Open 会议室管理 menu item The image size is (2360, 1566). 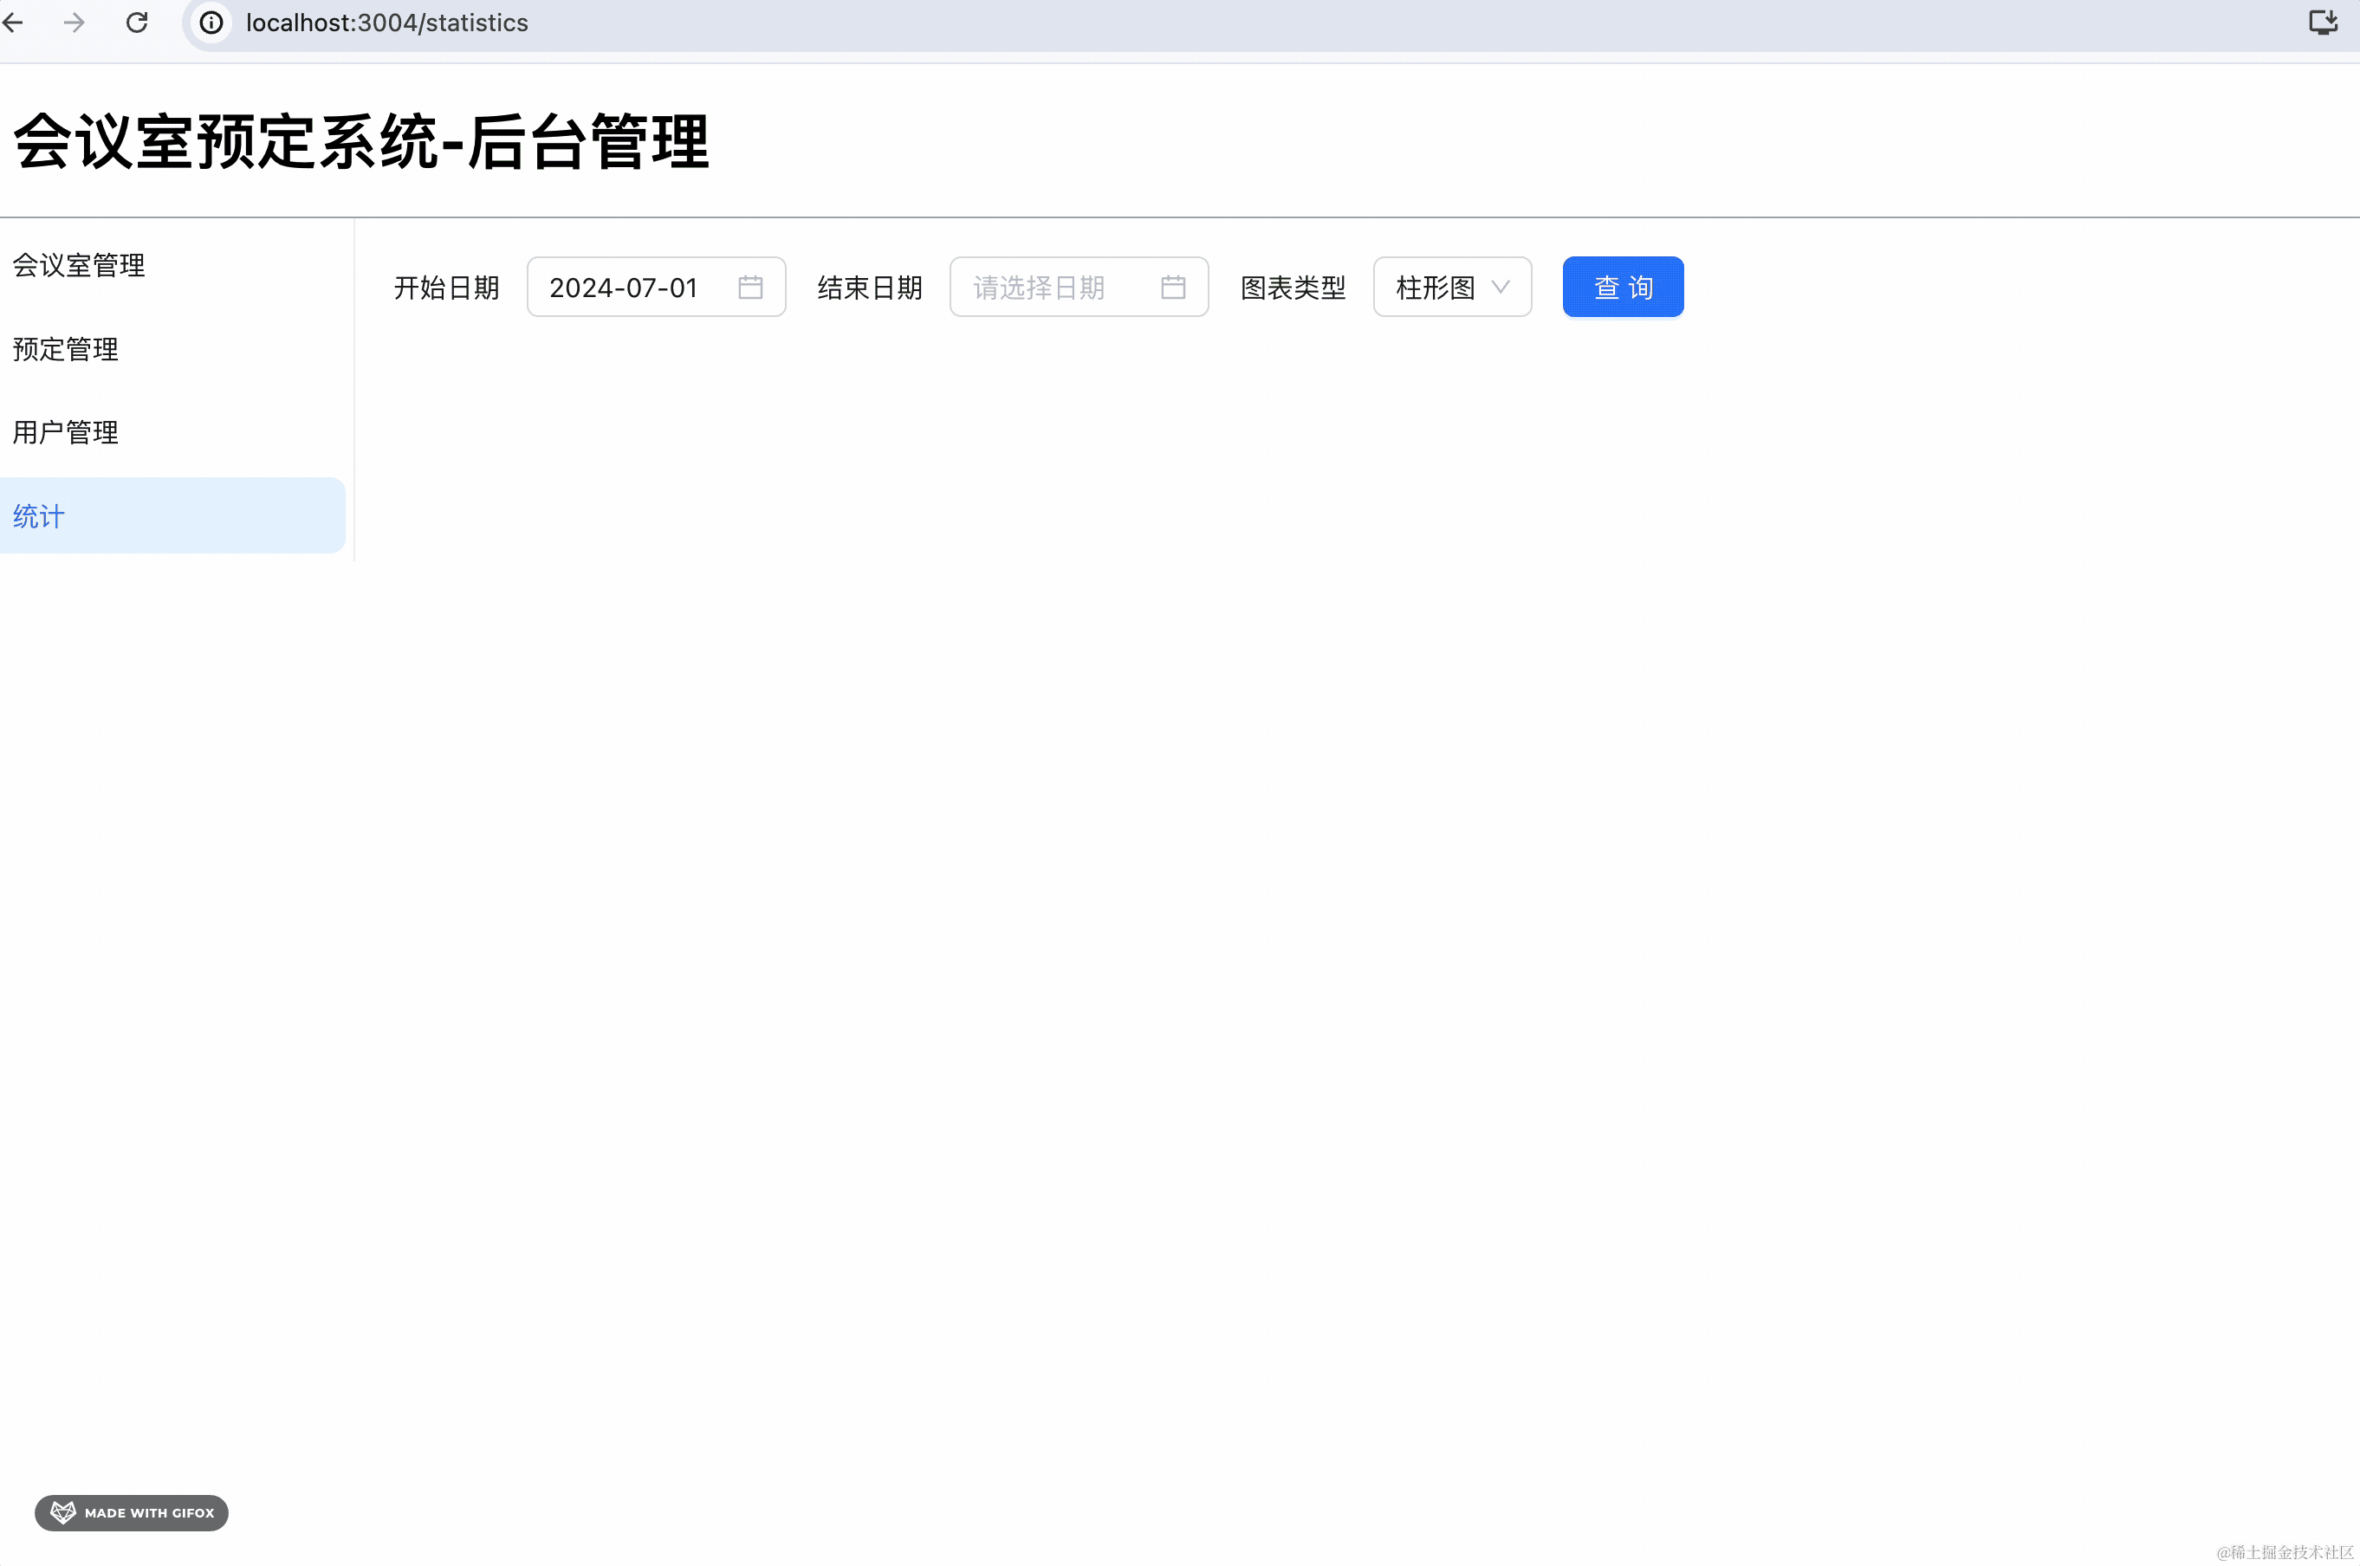coord(79,266)
